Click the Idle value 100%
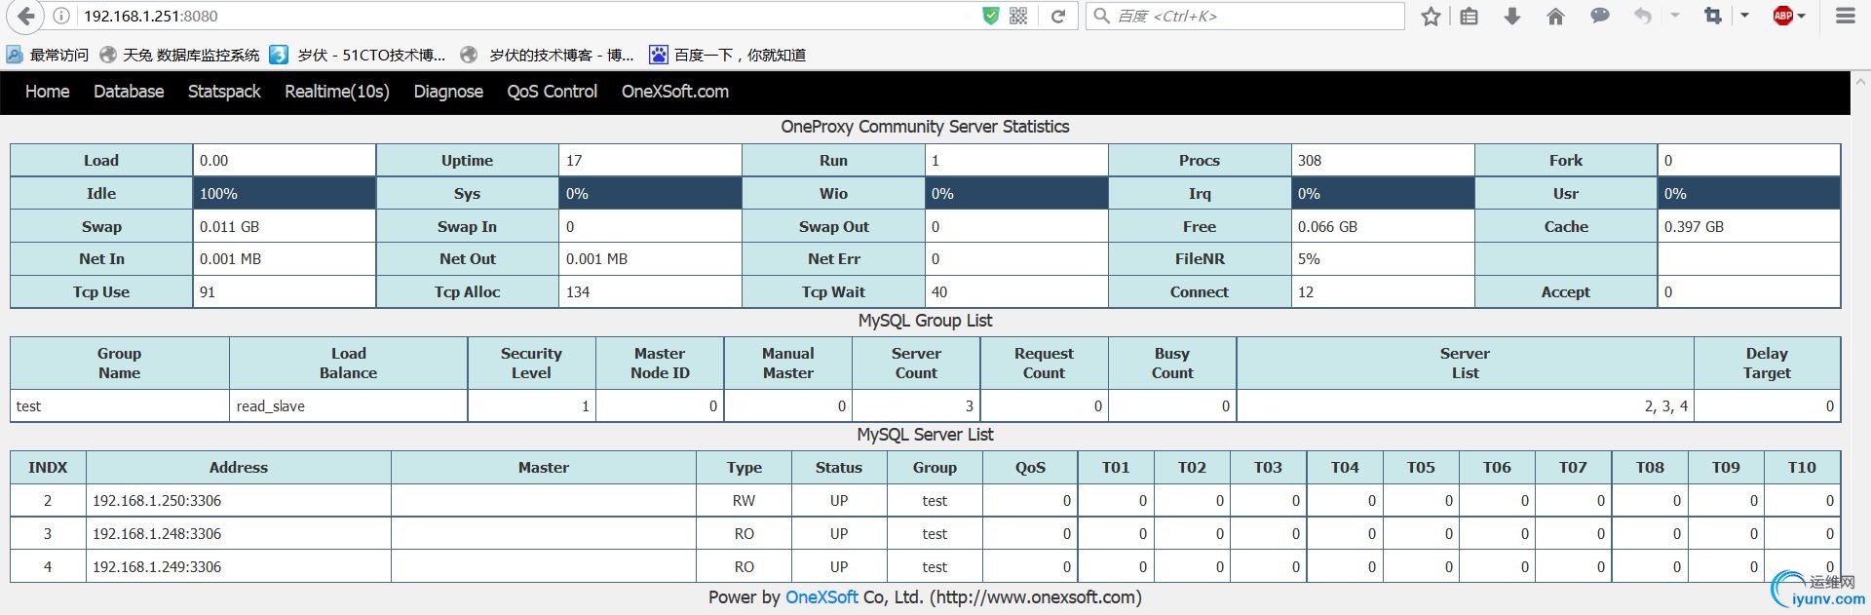 (x=218, y=194)
